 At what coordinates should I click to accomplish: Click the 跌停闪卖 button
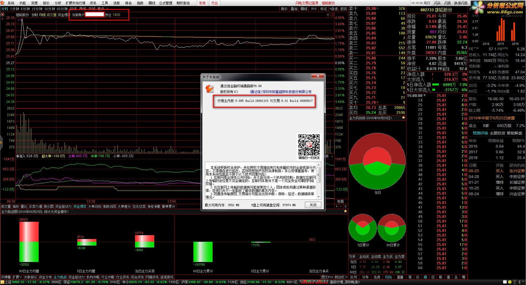click(461, 3)
